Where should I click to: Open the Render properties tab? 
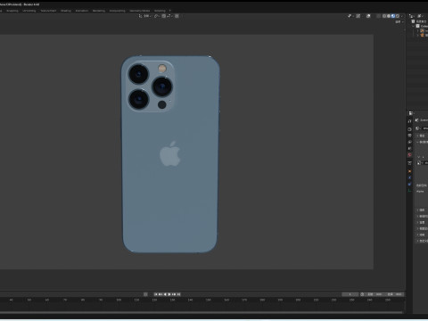[409, 129]
